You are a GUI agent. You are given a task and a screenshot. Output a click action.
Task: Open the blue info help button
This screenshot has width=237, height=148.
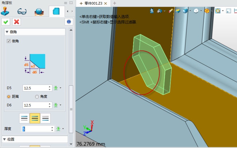click(x=69, y=22)
